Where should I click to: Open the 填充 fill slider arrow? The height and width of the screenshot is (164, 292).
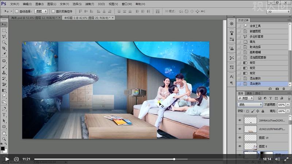(288, 111)
